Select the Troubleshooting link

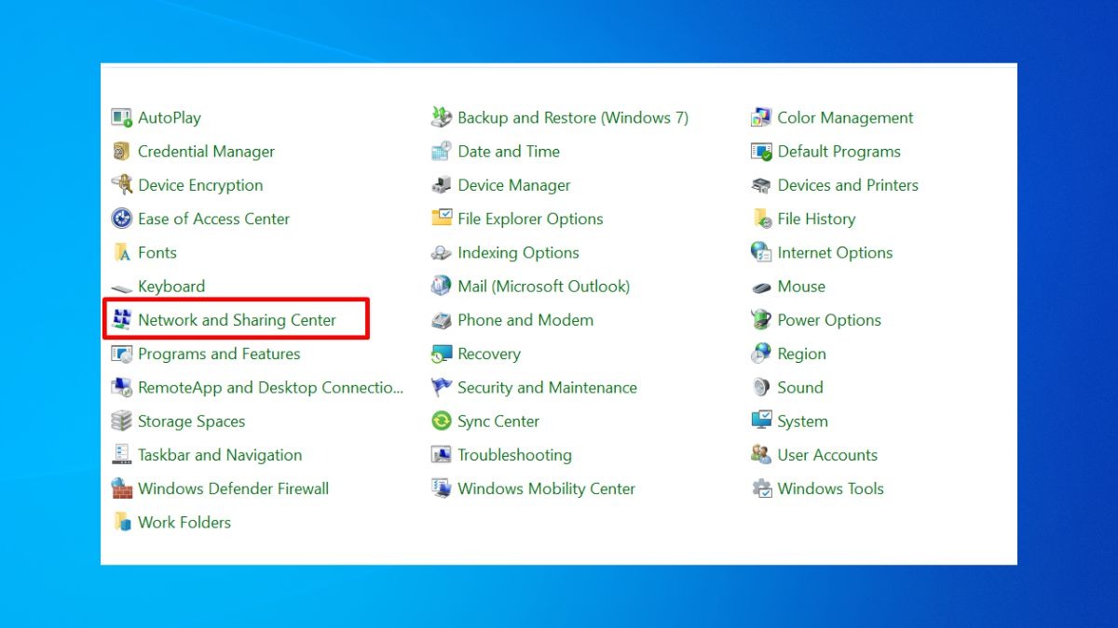(515, 455)
